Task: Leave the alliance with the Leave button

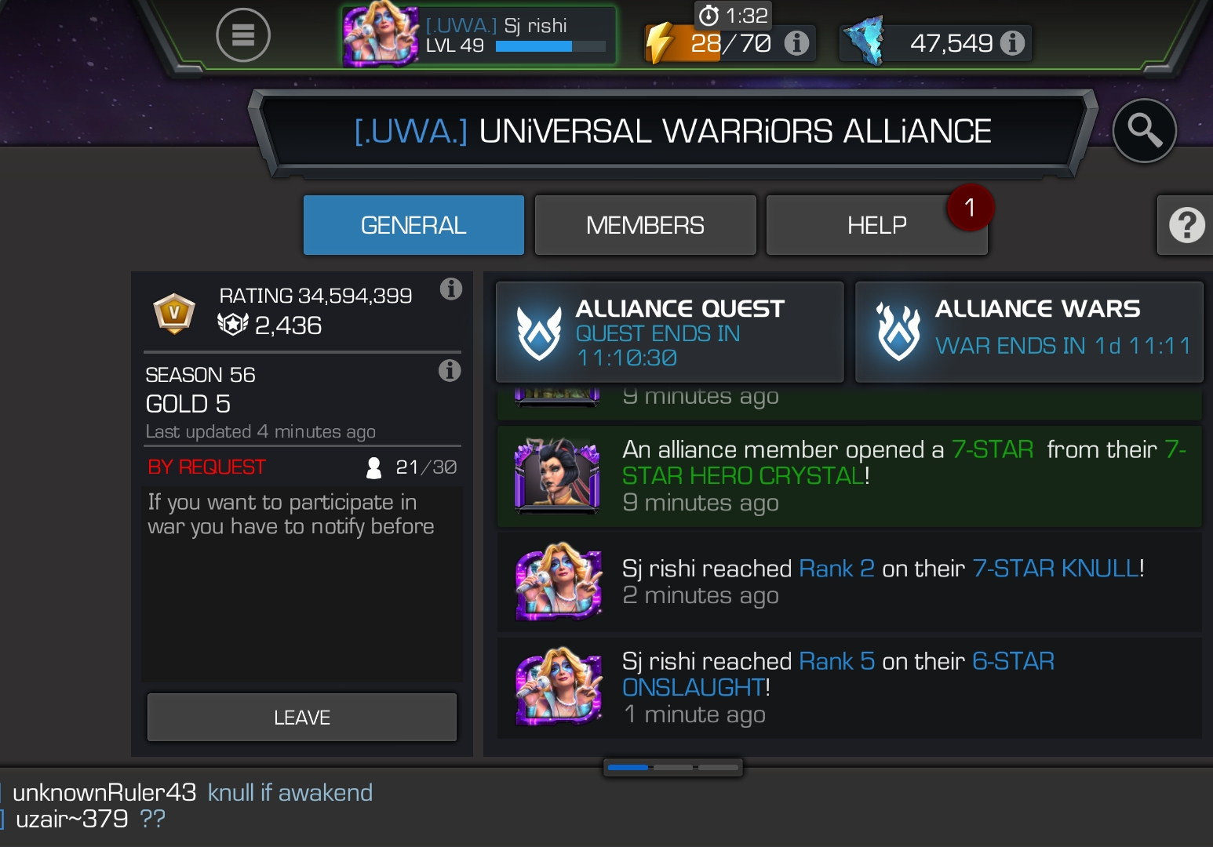Action: 302,717
